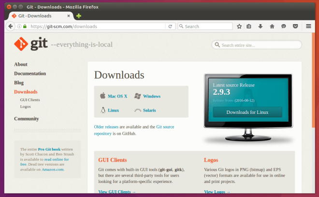Click the Firefox back arrow button
The width and height of the screenshot is (319, 197).
(10, 27)
